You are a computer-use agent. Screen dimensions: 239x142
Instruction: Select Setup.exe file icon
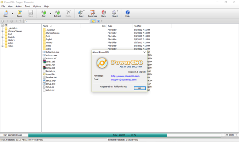point(44,84)
